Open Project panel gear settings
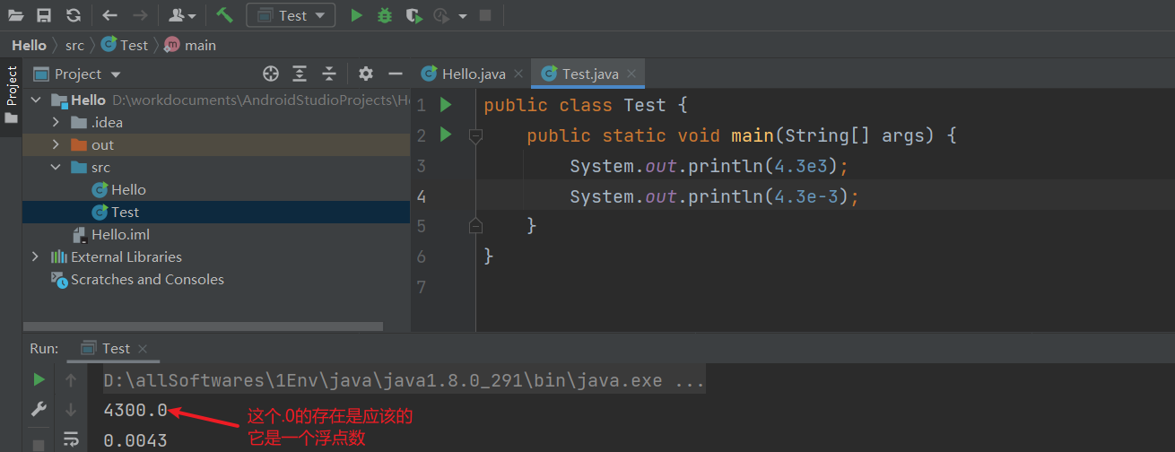The image size is (1175, 452). pos(365,74)
